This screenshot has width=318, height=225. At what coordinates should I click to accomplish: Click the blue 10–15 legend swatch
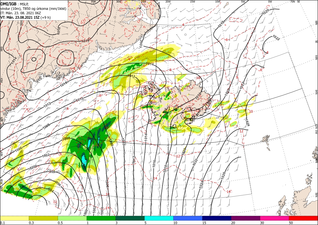point(188,218)
